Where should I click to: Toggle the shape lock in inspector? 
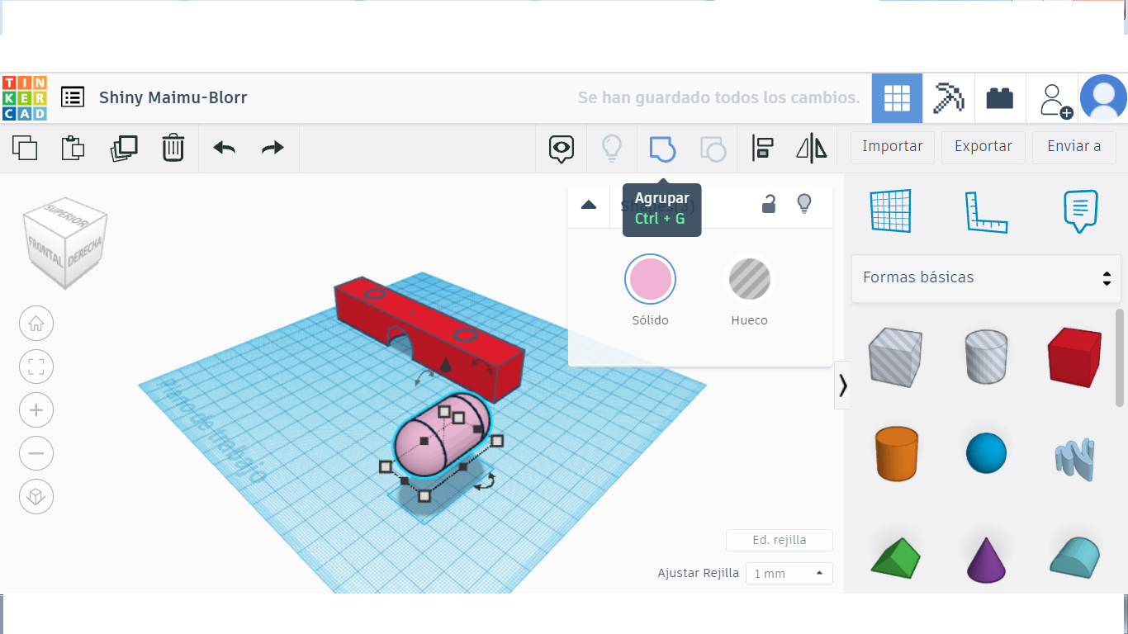[x=769, y=204]
